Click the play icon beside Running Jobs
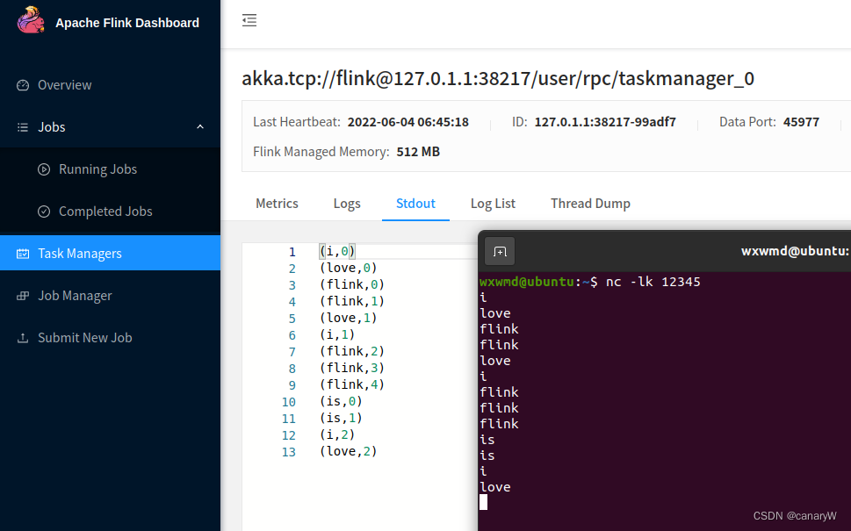This screenshot has width=851, height=531. point(43,169)
